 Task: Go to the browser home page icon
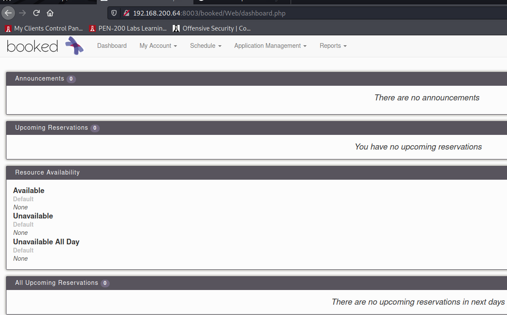pyautogui.click(x=50, y=13)
